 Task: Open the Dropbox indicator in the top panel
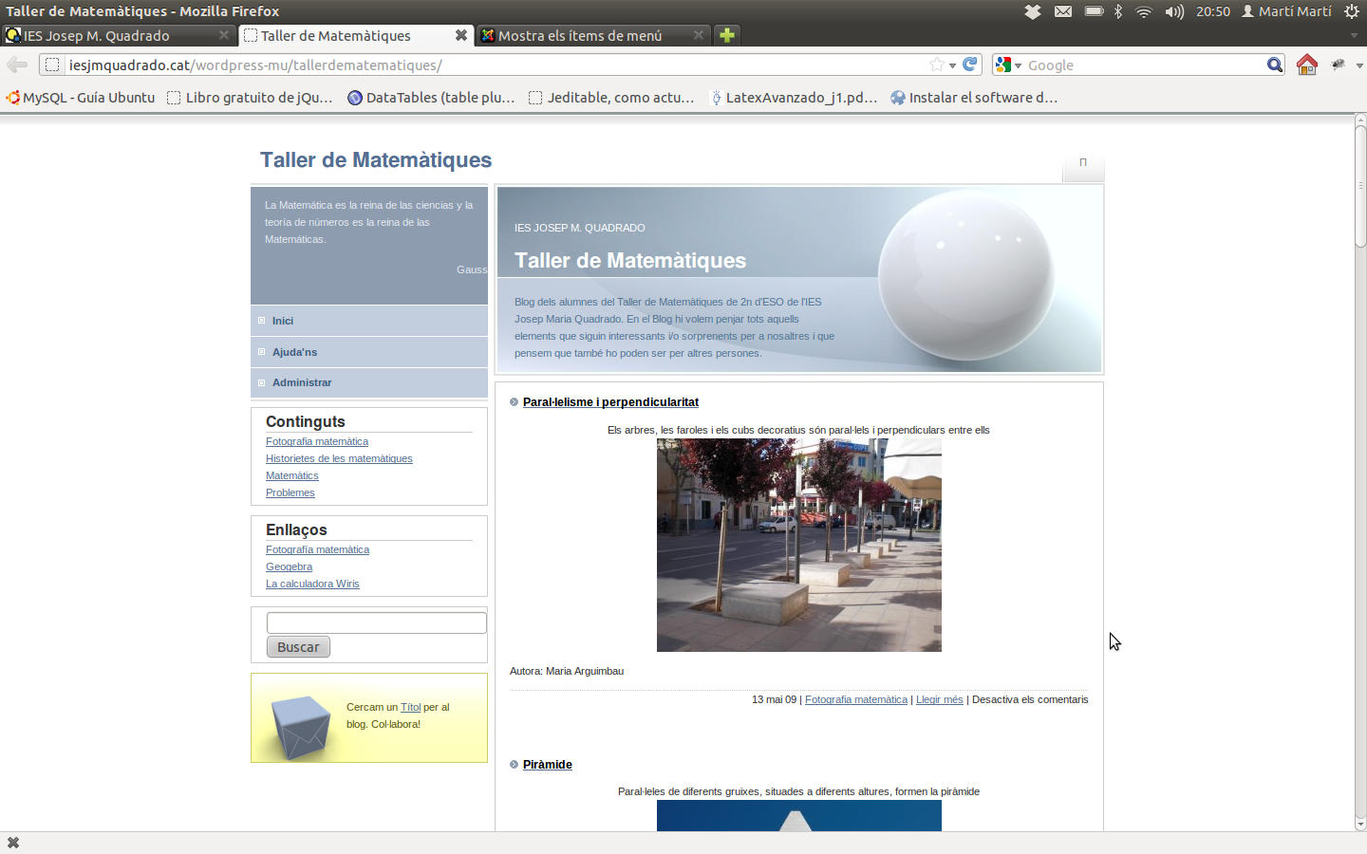pyautogui.click(x=1033, y=11)
